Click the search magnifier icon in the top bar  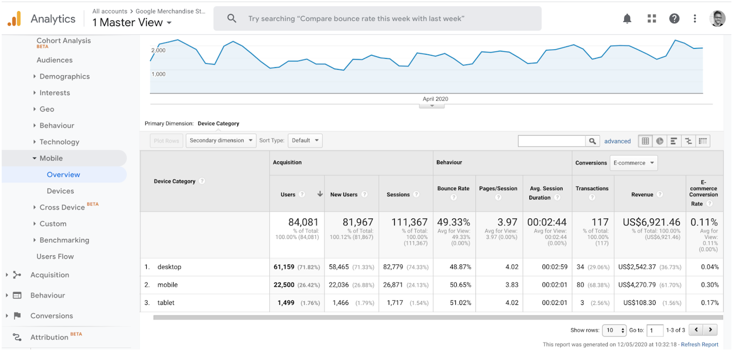[231, 19]
